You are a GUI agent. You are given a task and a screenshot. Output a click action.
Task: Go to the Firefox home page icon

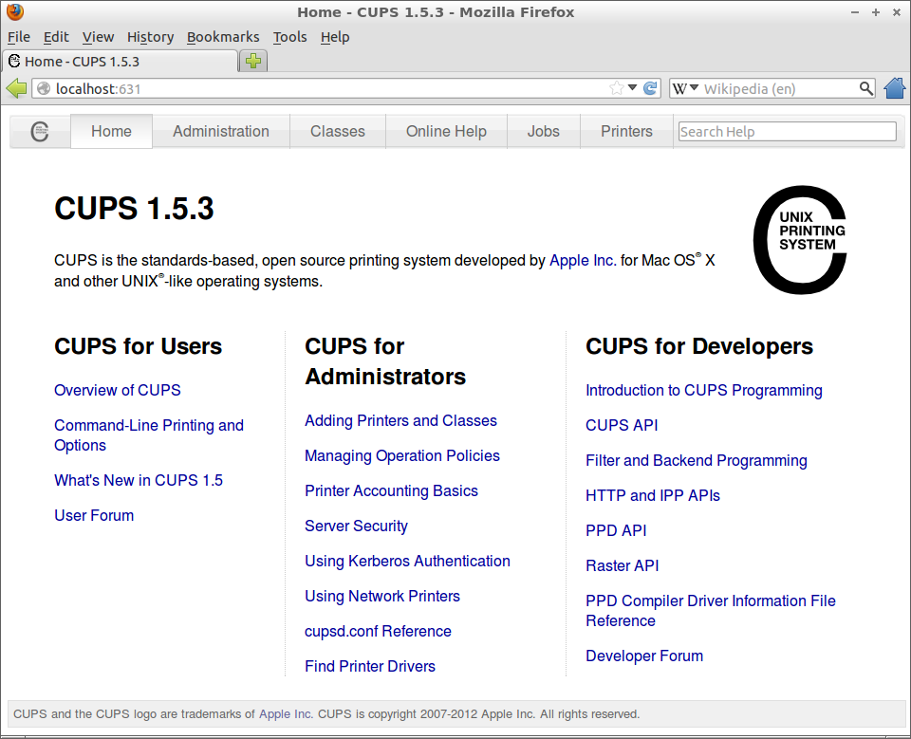(x=894, y=88)
